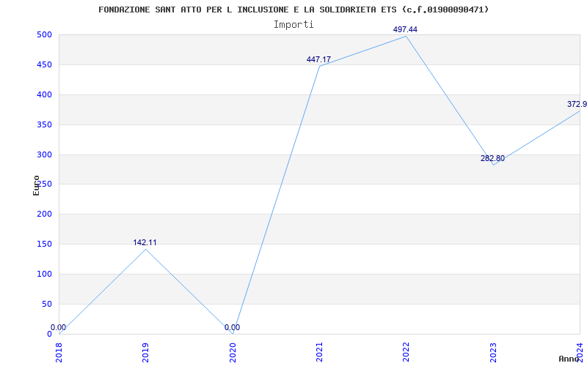Screen dimensions: 587x366
Task: Click the 300 y-axis value
Action: [x=44, y=154]
